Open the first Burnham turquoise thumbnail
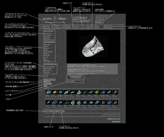Viewport: 164px width, 137px height. pos(48,92)
